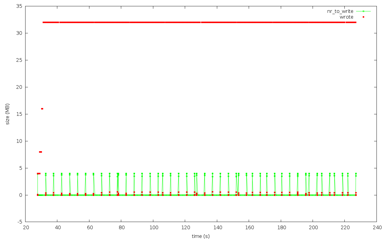Click the y-axis tick value 15
This screenshot has width=384, height=240.
point(20,114)
